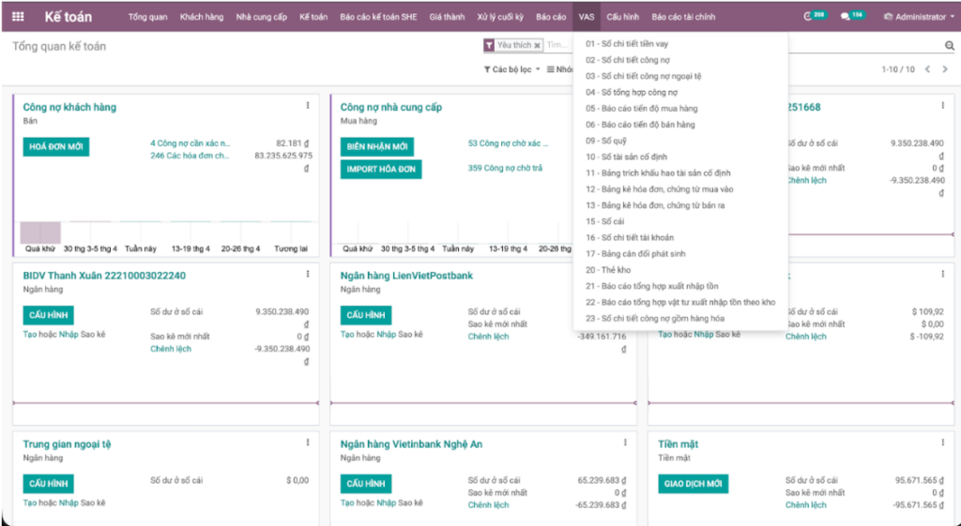Open the Báo cáo tài chính menu
961x526 pixels.
683,17
